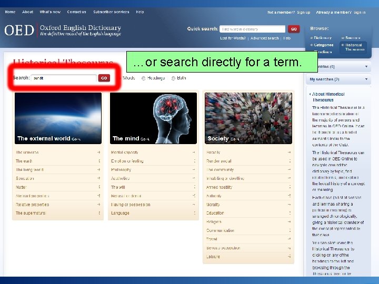
Task: Focus the Quick search input field
Action: pos(252,29)
